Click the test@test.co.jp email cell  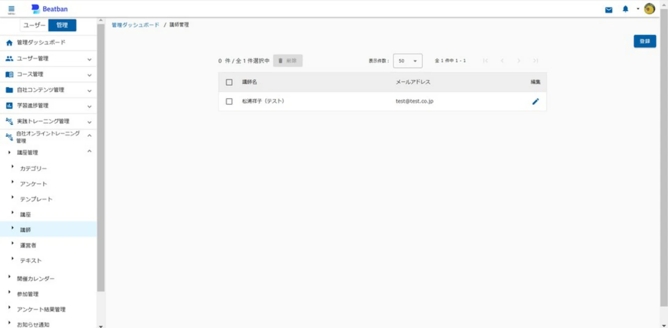(415, 101)
